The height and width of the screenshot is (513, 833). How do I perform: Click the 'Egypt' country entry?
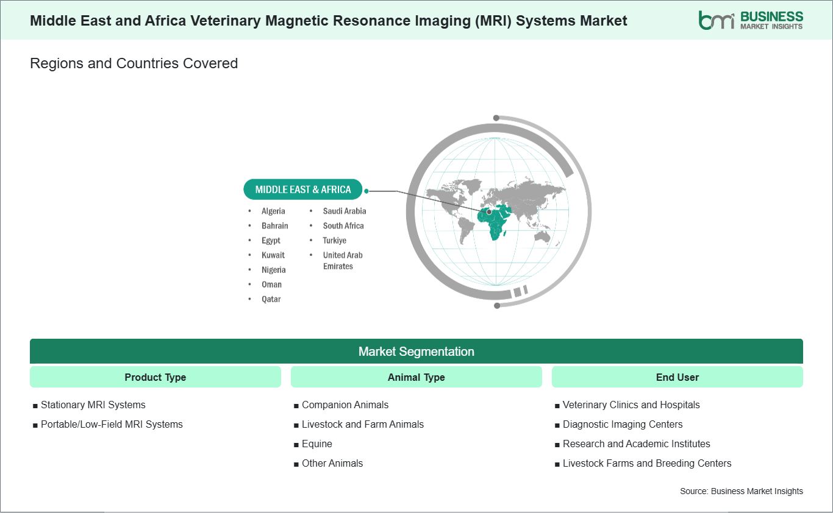[x=271, y=241]
